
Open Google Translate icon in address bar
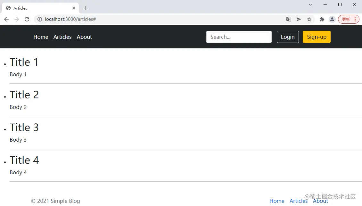[x=289, y=19]
